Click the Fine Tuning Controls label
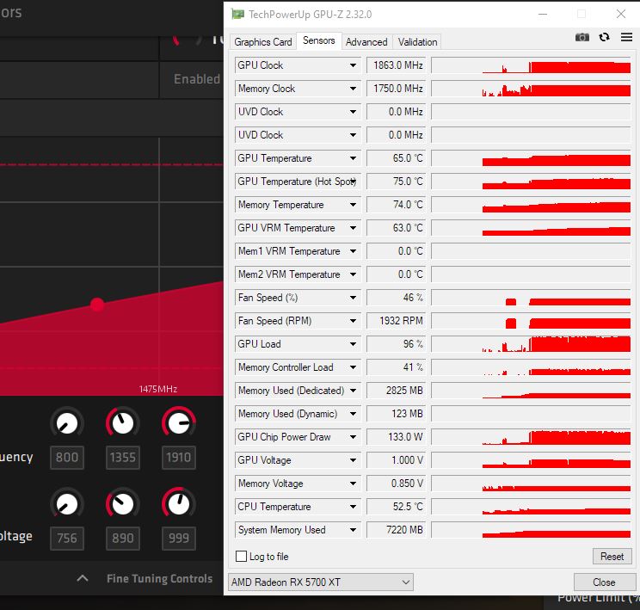 160,578
